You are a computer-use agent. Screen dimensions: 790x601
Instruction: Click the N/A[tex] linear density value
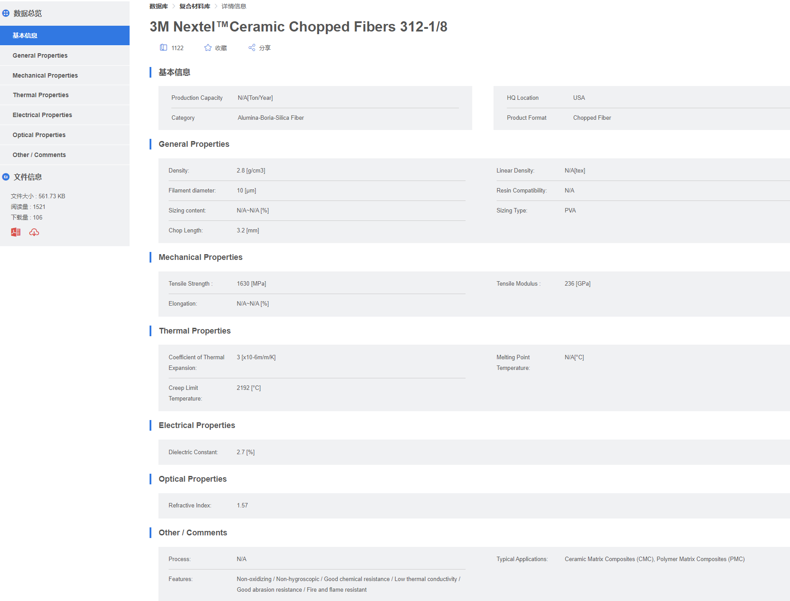575,171
